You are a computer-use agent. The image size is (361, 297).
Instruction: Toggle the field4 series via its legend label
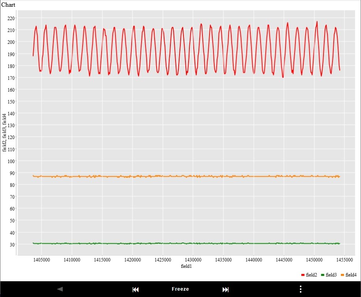pyautogui.click(x=351, y=275)
